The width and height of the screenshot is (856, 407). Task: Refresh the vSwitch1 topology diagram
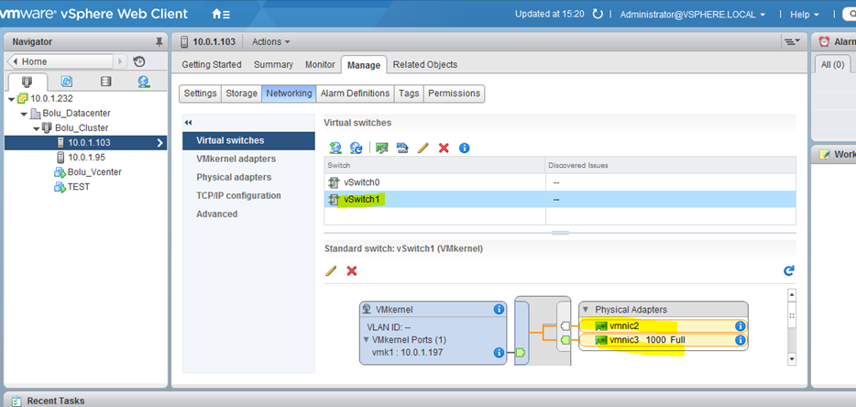coord(789,270)
